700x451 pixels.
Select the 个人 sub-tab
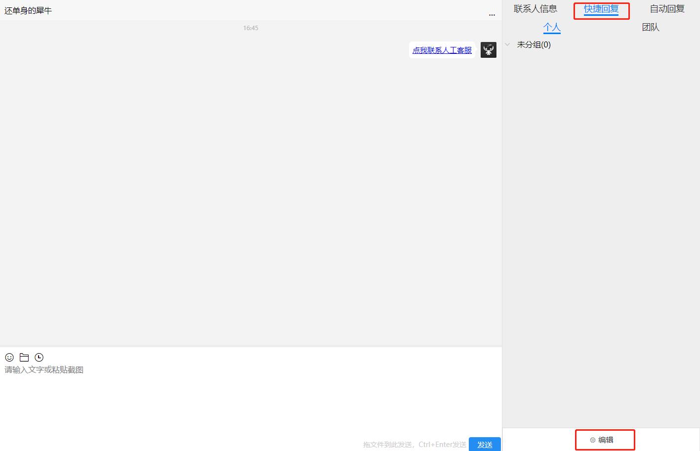[x=552, y=28]
